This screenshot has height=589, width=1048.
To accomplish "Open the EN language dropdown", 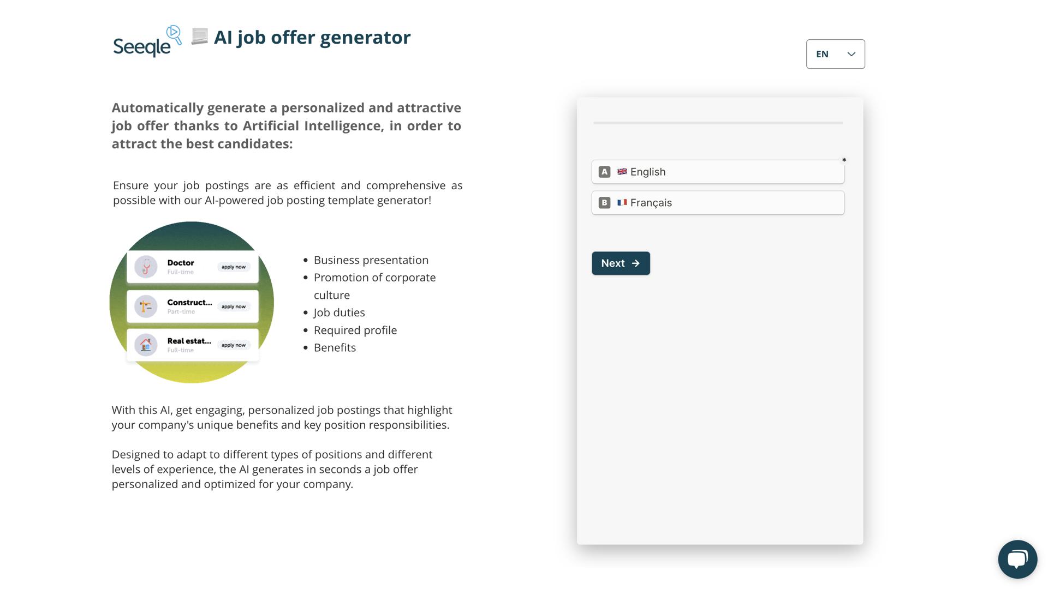I will click(x=835, y=54).
